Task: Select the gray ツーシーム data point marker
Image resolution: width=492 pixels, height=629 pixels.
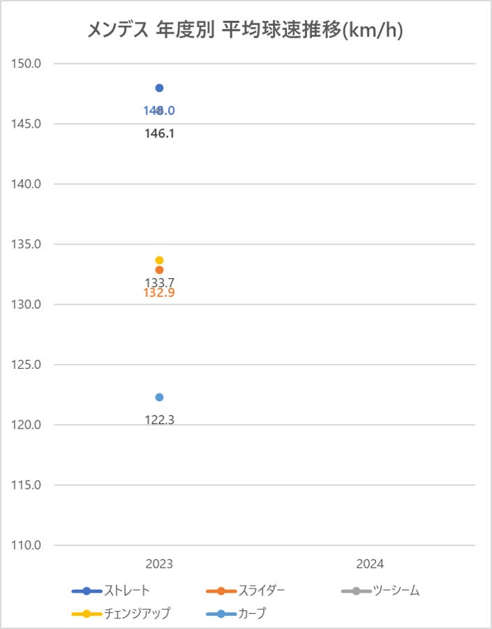Action: point(159,111)
